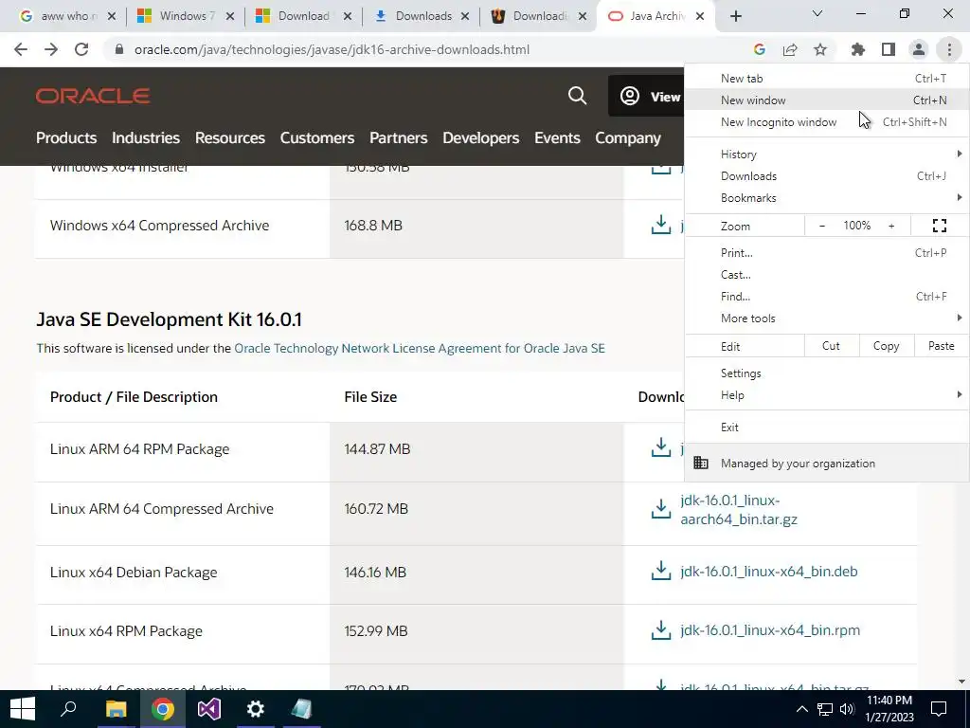
Task: Select New Incognito window
Action: tap(827, 122)
